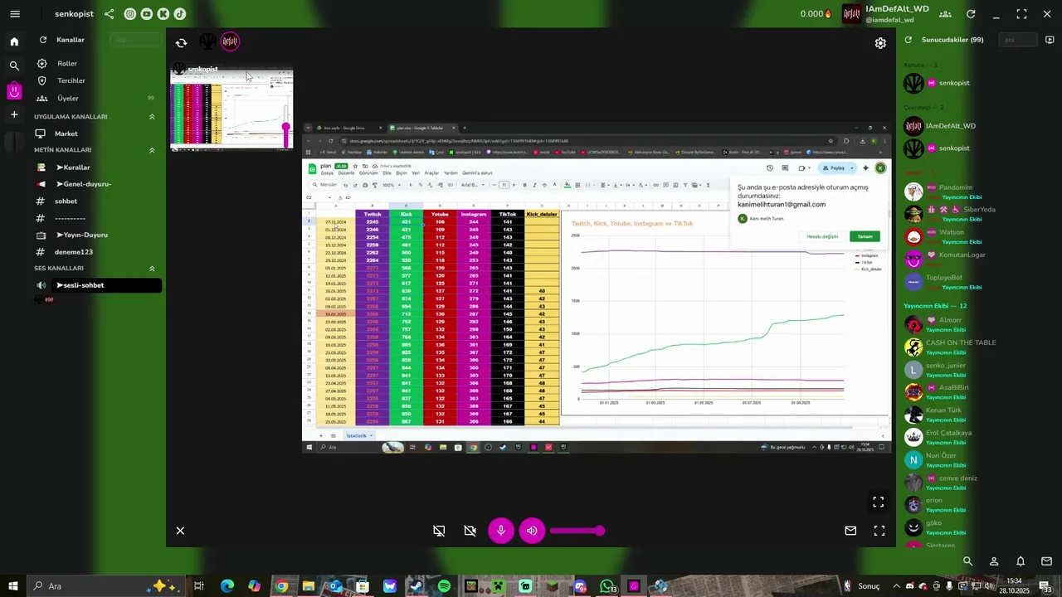
Task: Add a server with the plus icon
Action: [x=14, y=114]
